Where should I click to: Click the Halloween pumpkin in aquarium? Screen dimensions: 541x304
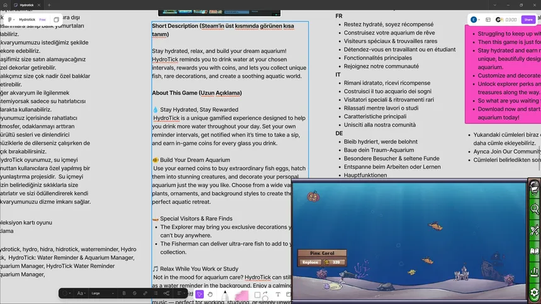(313, 196)
